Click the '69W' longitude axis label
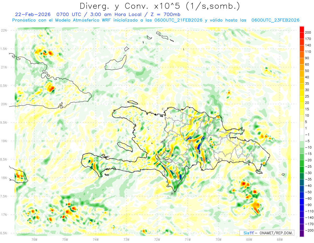Screen dimensions: 314x243 coord(249,240)
